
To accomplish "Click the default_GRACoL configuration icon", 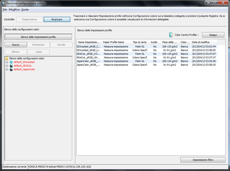I will click(11, 65).
